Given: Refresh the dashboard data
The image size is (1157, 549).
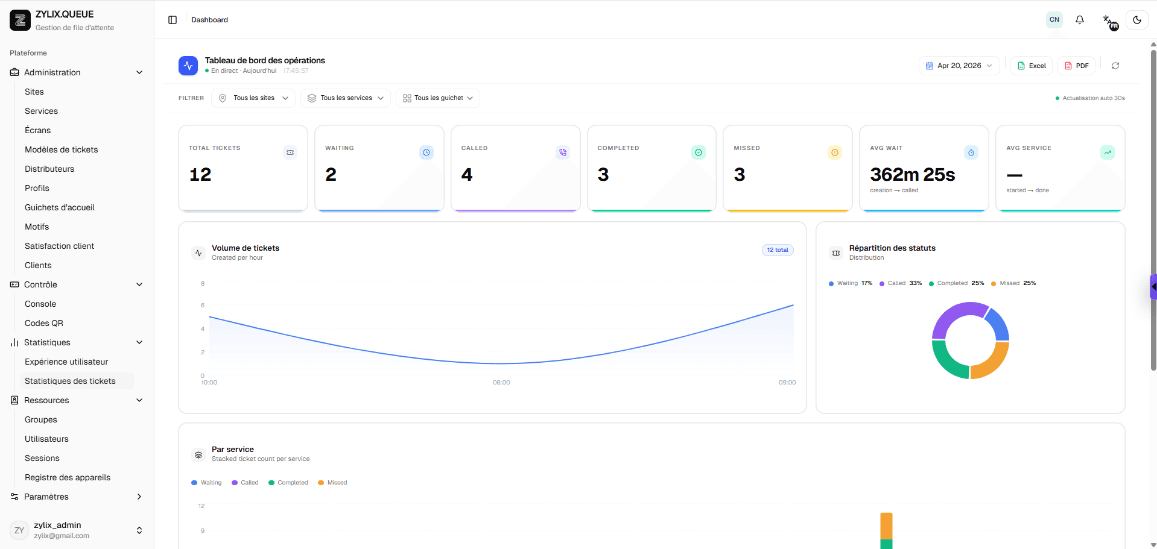Looking at the screenshot, I should click(1115, 66).
